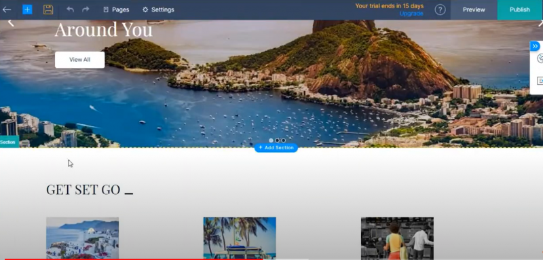The width and height of the screenshot is (543, 260).
Task: Collapse the right side panel with the double chevron
Action: coord(535,46)
